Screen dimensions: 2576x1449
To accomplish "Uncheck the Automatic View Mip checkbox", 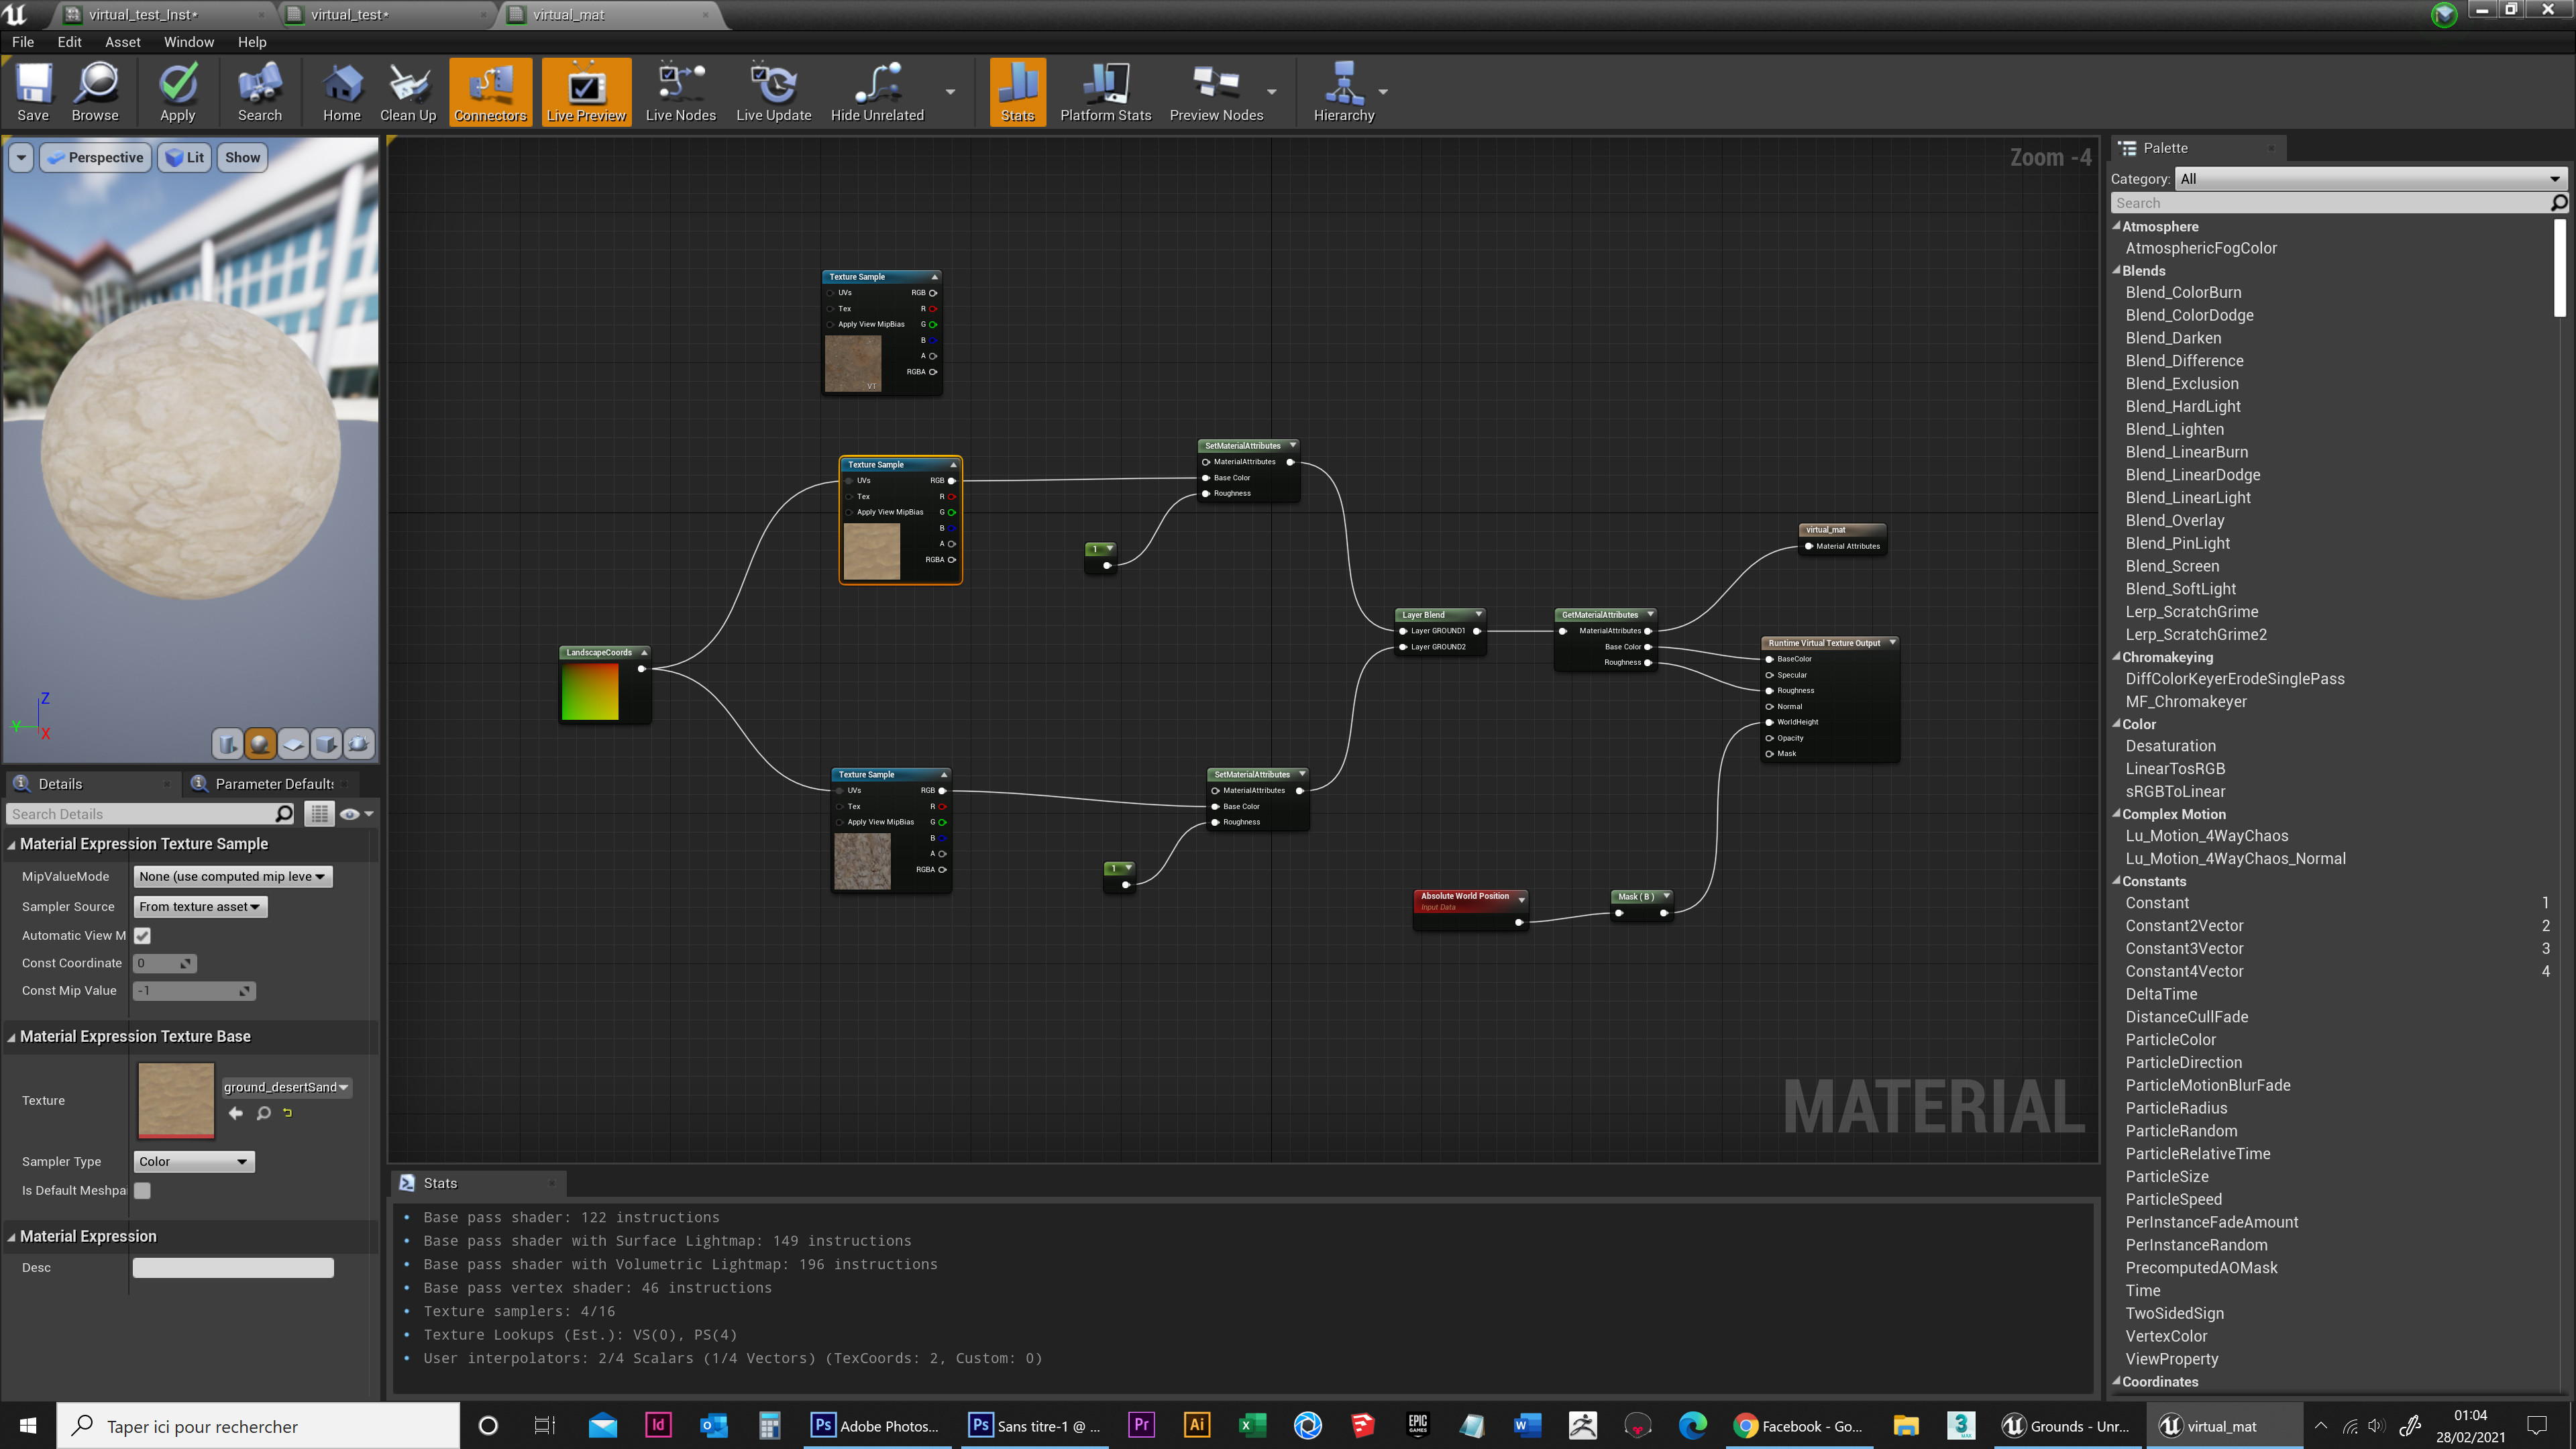I will click(142, 935).
